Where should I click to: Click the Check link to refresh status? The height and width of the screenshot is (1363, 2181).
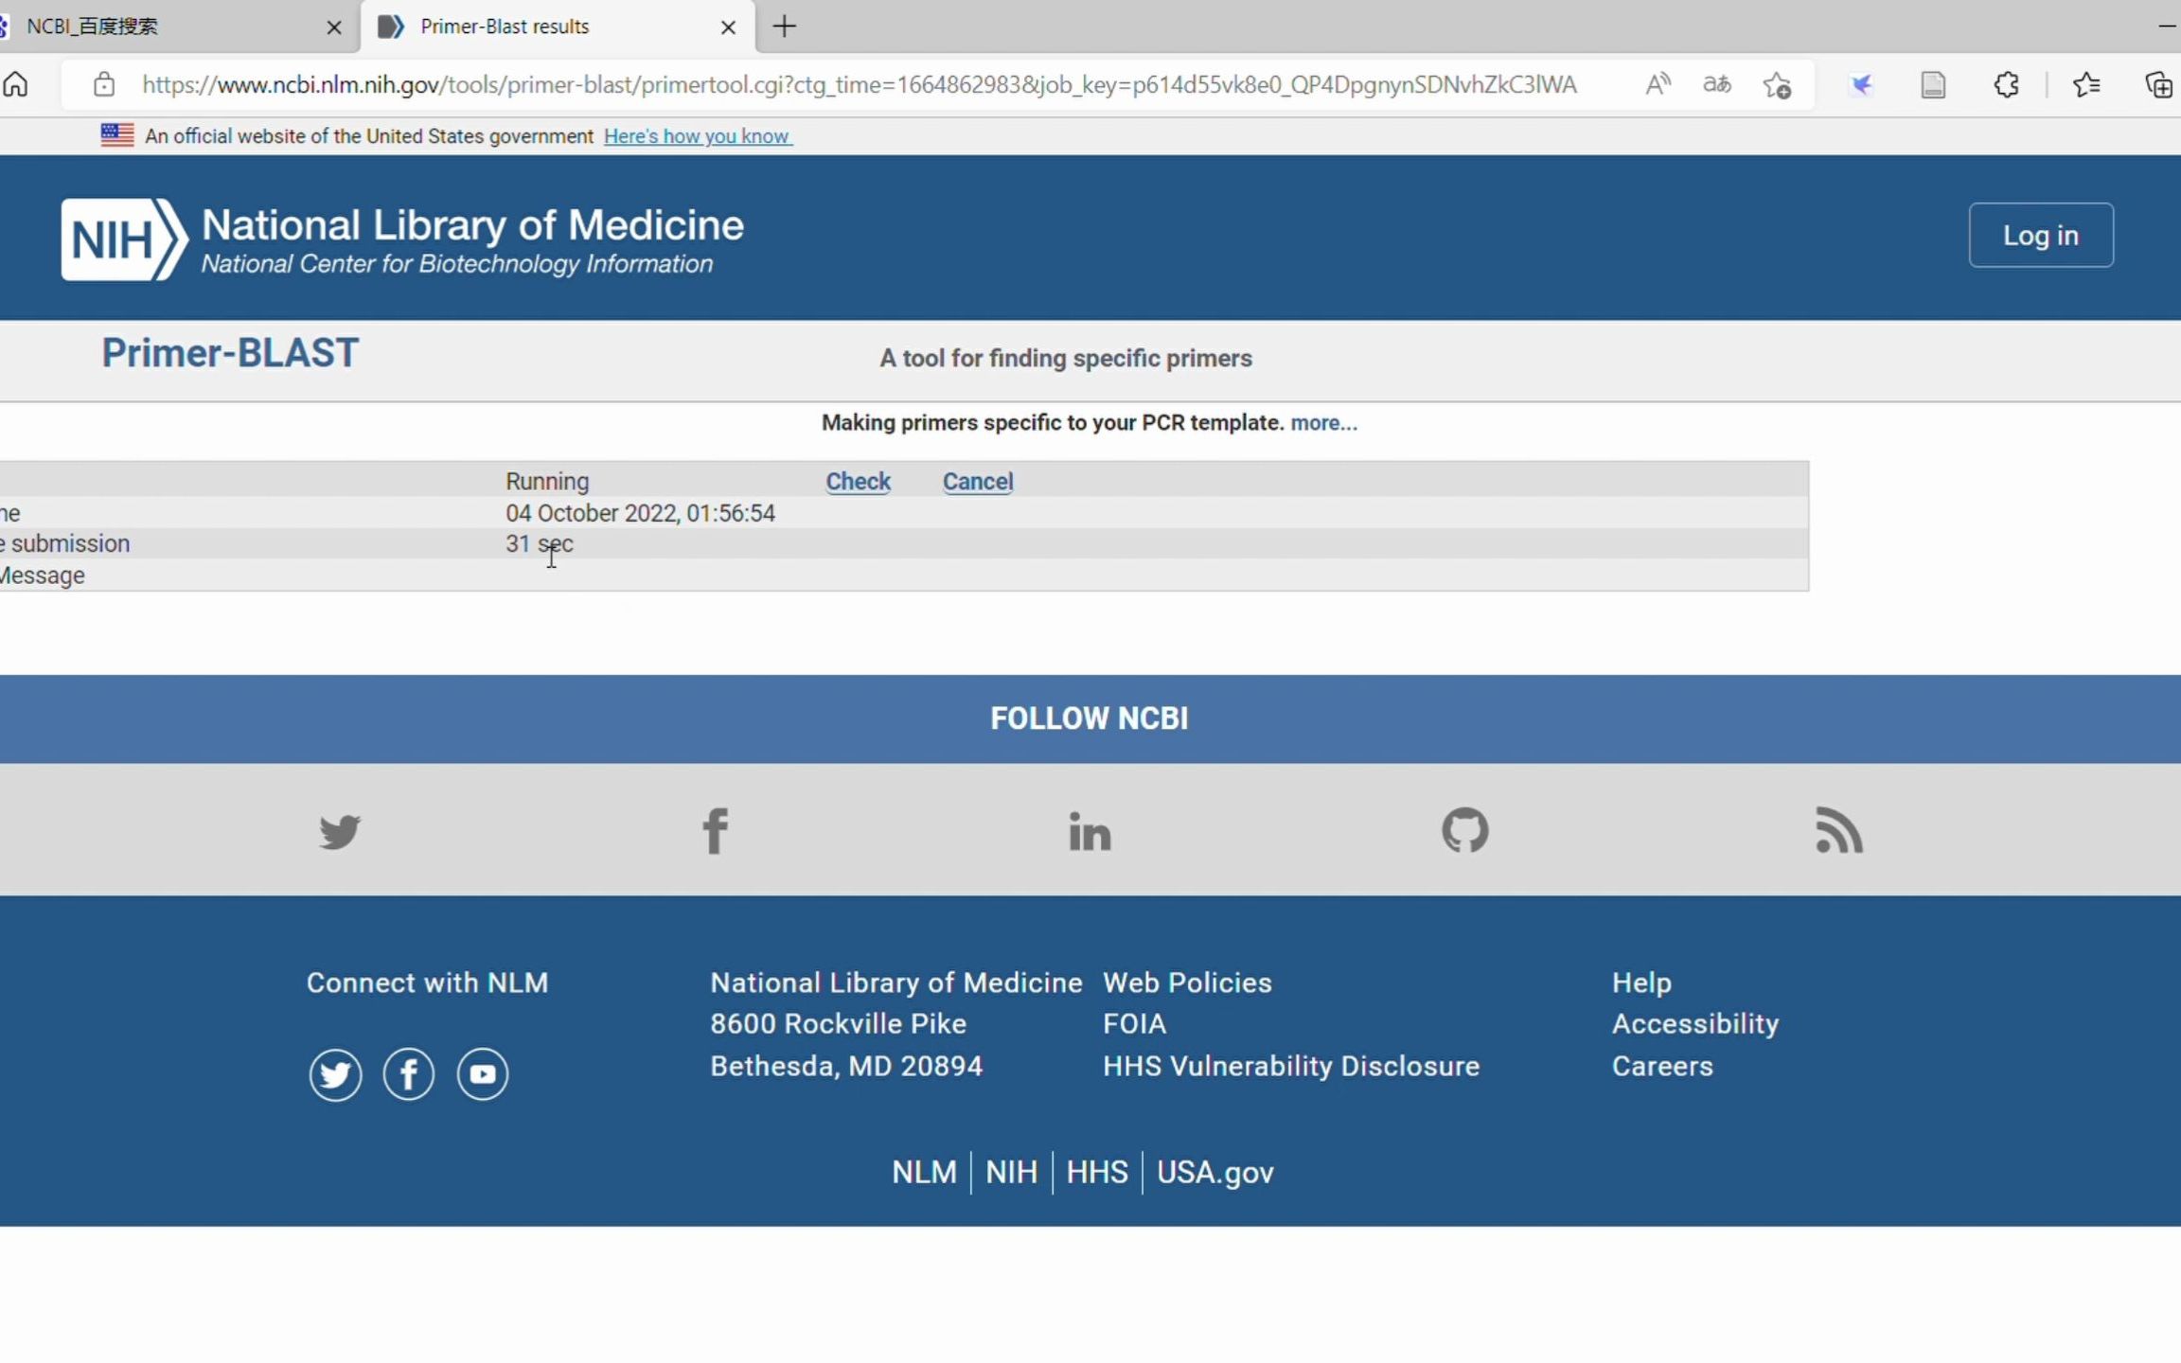tap(858, 481)
